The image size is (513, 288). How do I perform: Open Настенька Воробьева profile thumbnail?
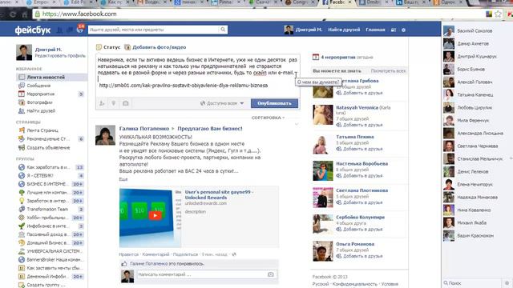pyautogui.click(x=322, y=170)
